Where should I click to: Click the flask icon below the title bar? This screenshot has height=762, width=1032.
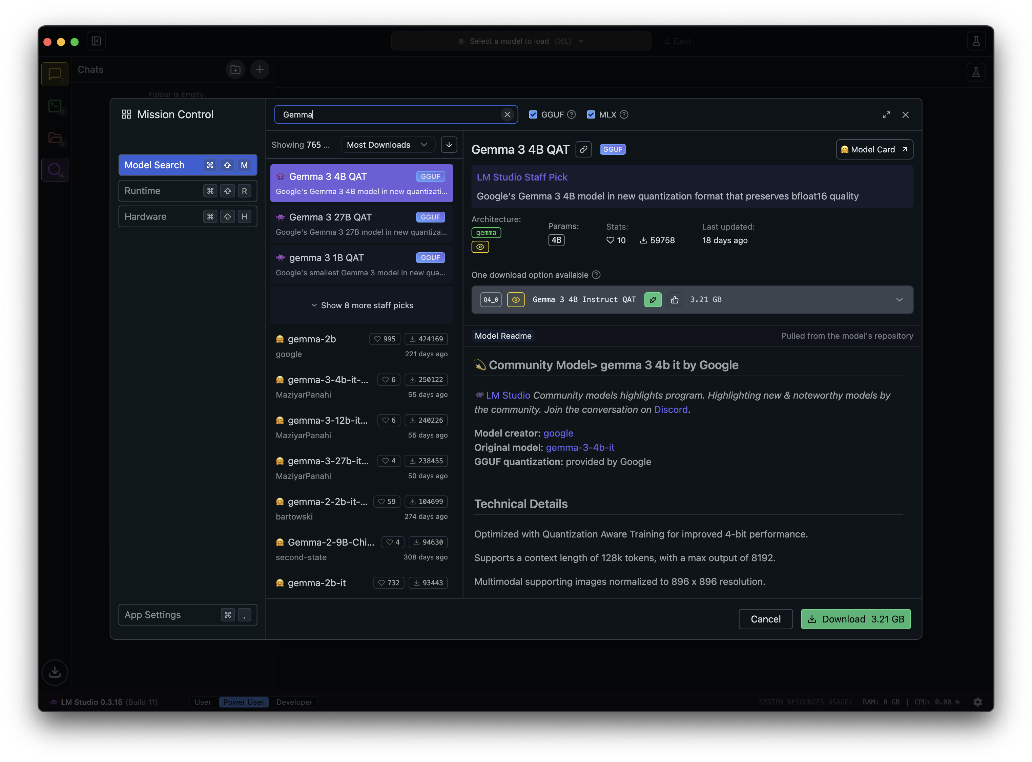coord(976,72)
